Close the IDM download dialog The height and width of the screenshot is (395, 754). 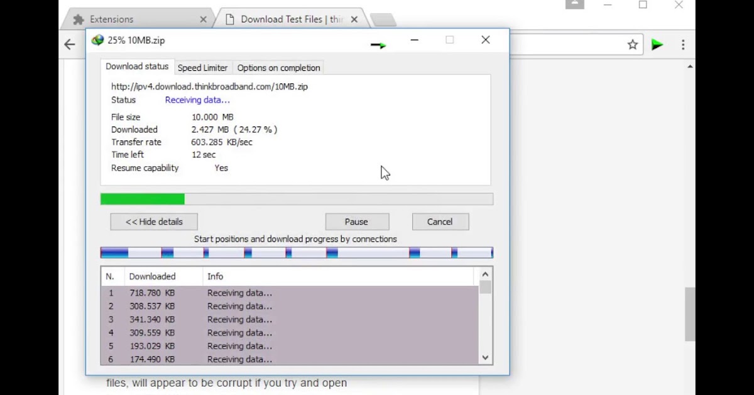(x=485, y=40)
